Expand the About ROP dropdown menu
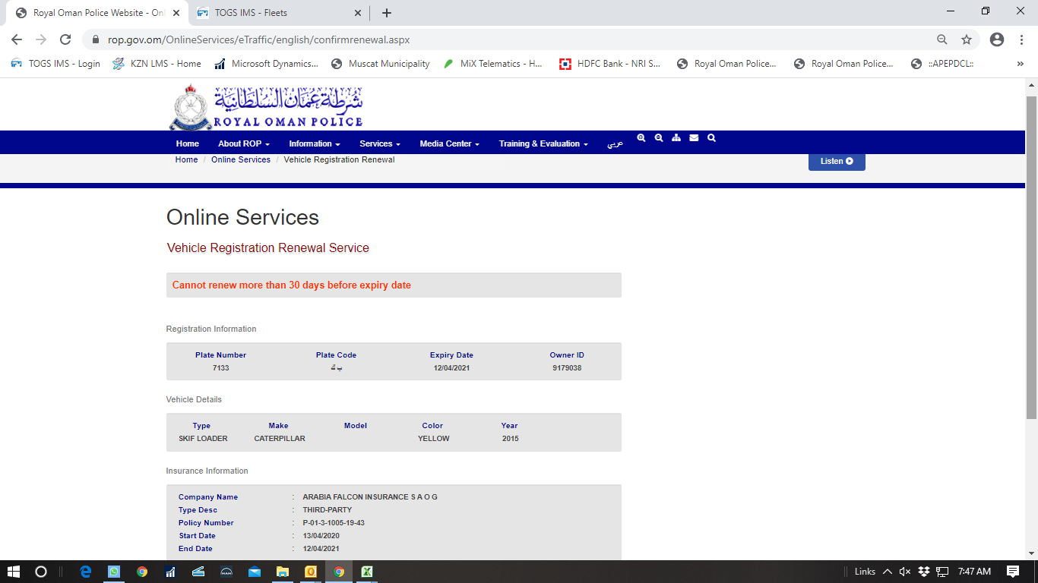This screenshot has height=583, width=1038. coord(243,143)
